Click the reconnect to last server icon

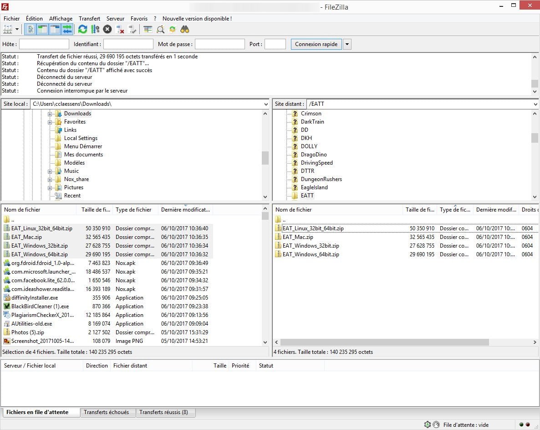point(132,30)
